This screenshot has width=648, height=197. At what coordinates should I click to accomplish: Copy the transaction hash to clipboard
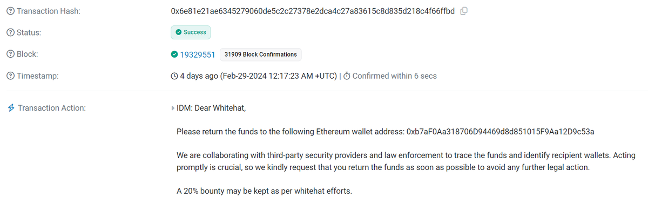[x=464, y=11]
